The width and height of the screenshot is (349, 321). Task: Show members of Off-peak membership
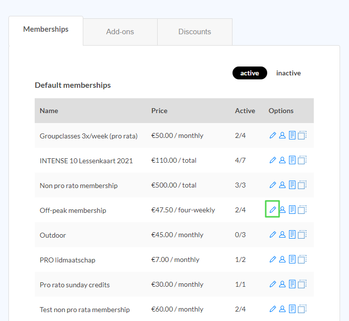[x=283, y=210]
